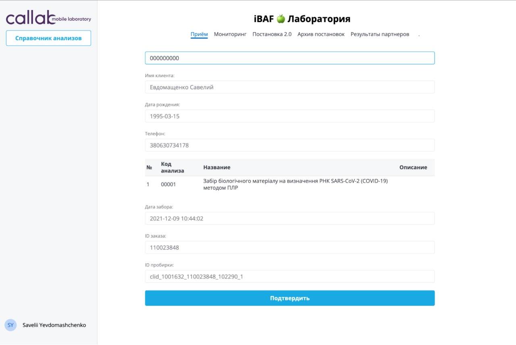Select the Телефон input field
This screenshot has width=516, height=345.
tap(289, 145)
